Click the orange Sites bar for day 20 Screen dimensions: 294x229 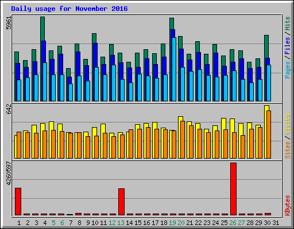coord(183,140)
